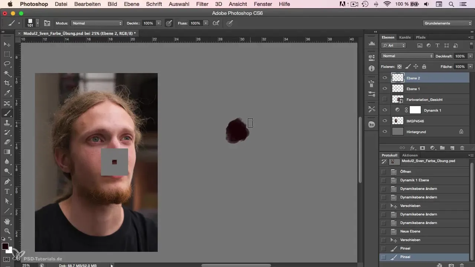Show the Farbvariation_Gesicht layer
This screenshot has width=475, height=267.
point(385,99)
